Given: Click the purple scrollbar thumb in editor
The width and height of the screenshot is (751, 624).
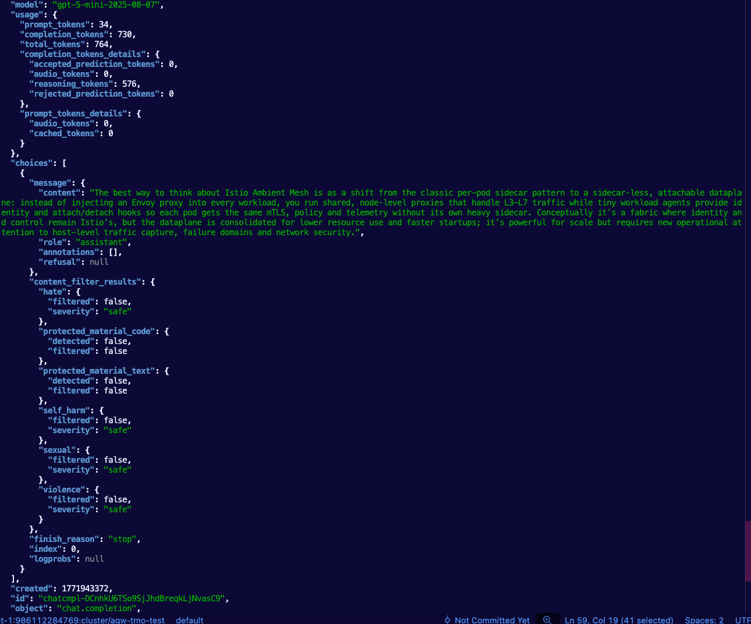Looking at the screenshot, I should tap(748, 551).
